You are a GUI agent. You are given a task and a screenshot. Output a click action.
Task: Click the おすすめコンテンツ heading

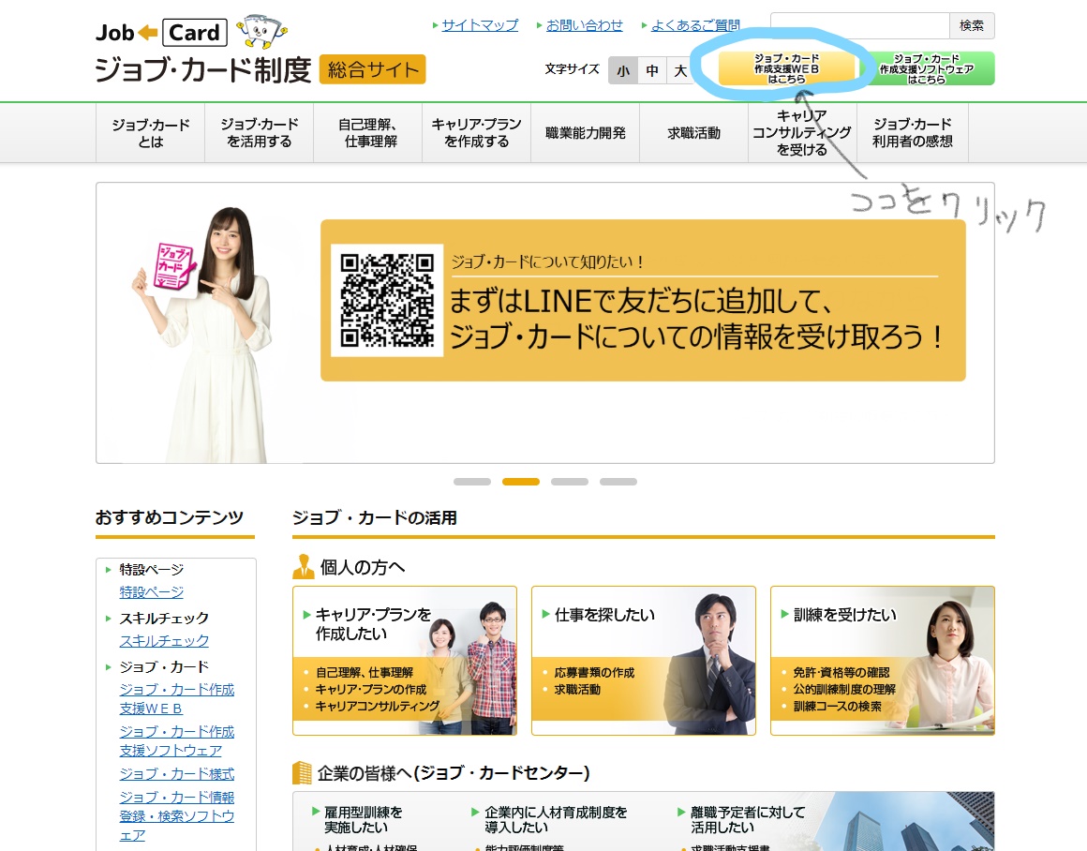(170, 517)
